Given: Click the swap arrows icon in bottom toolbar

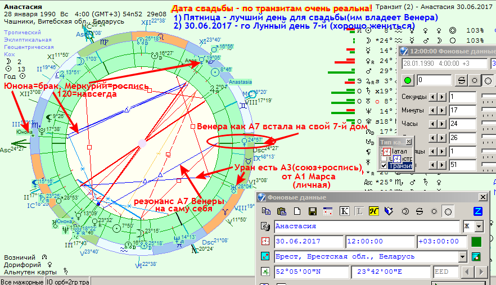Looking at the screenshot, I should [x=420, y=211].
